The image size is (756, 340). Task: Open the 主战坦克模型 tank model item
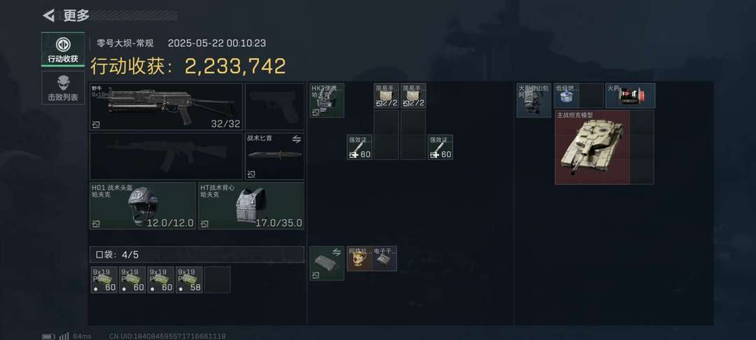coord(593,147)
